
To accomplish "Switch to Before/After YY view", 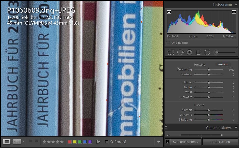I will 17,142.
